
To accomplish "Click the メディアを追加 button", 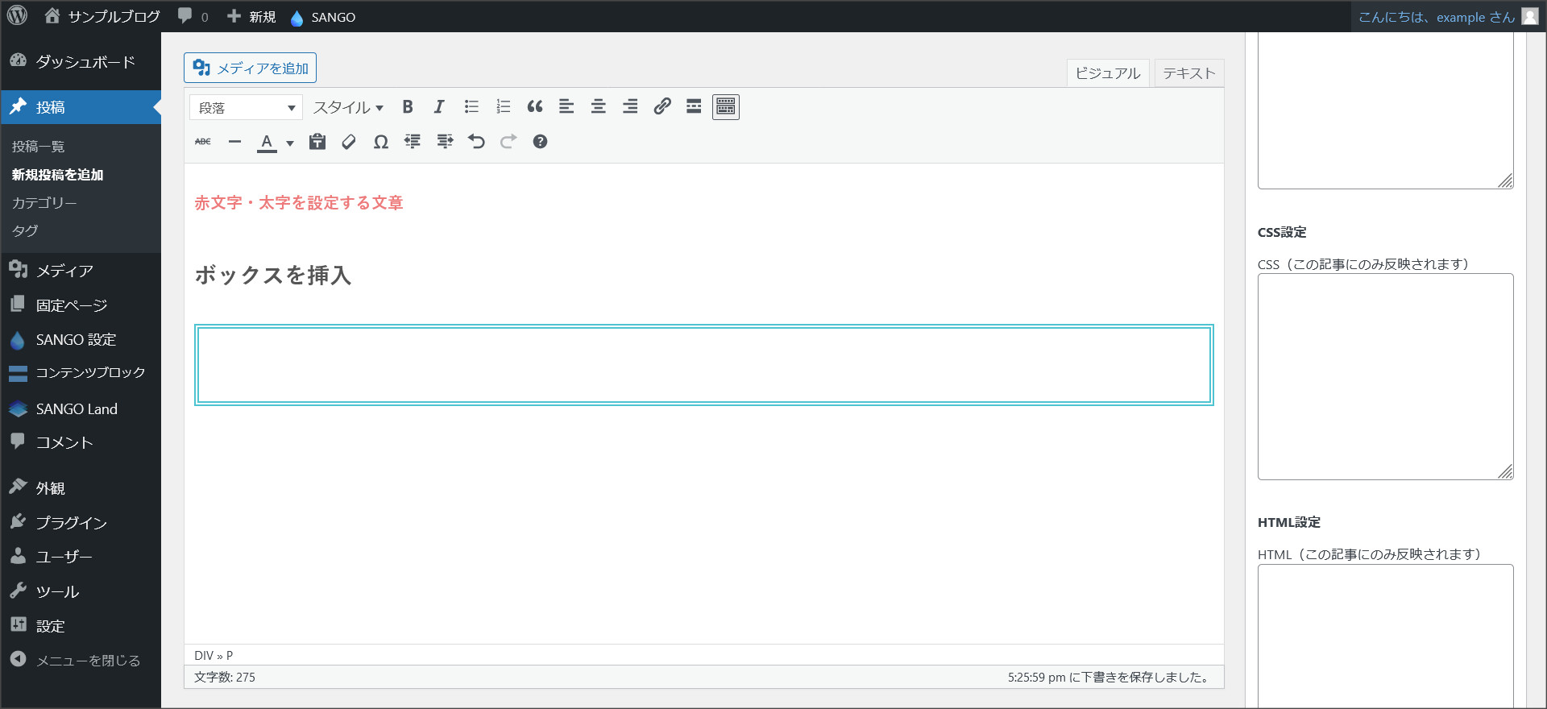I will 250,68.
